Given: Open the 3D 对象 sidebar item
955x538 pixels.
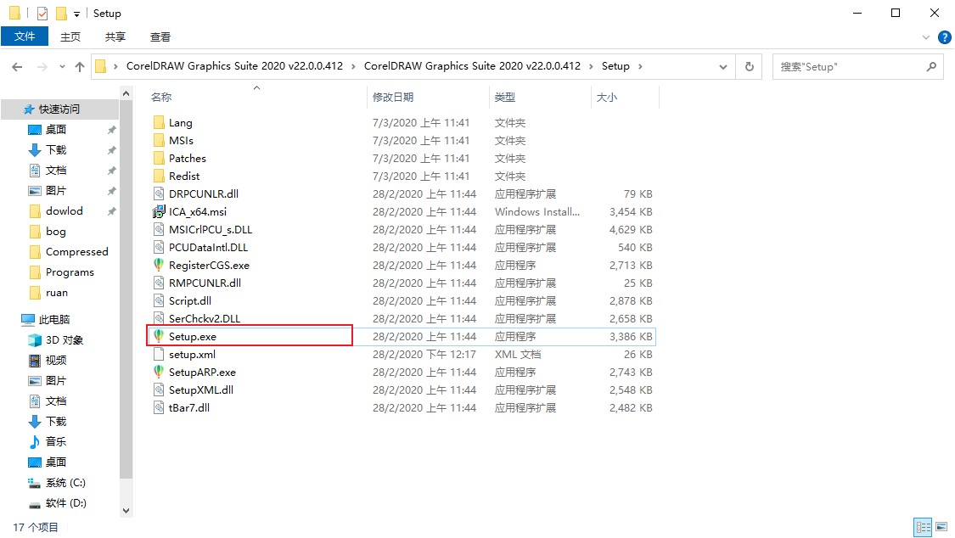Looking at the screenshot, I should pos(64,339).
